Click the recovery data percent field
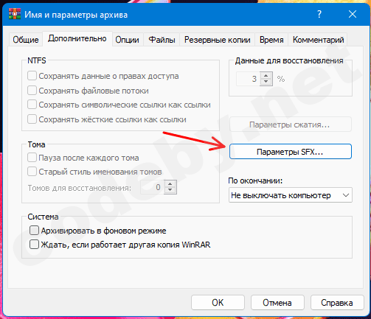Viewport: 371px width, 319px height. (248, 79)
